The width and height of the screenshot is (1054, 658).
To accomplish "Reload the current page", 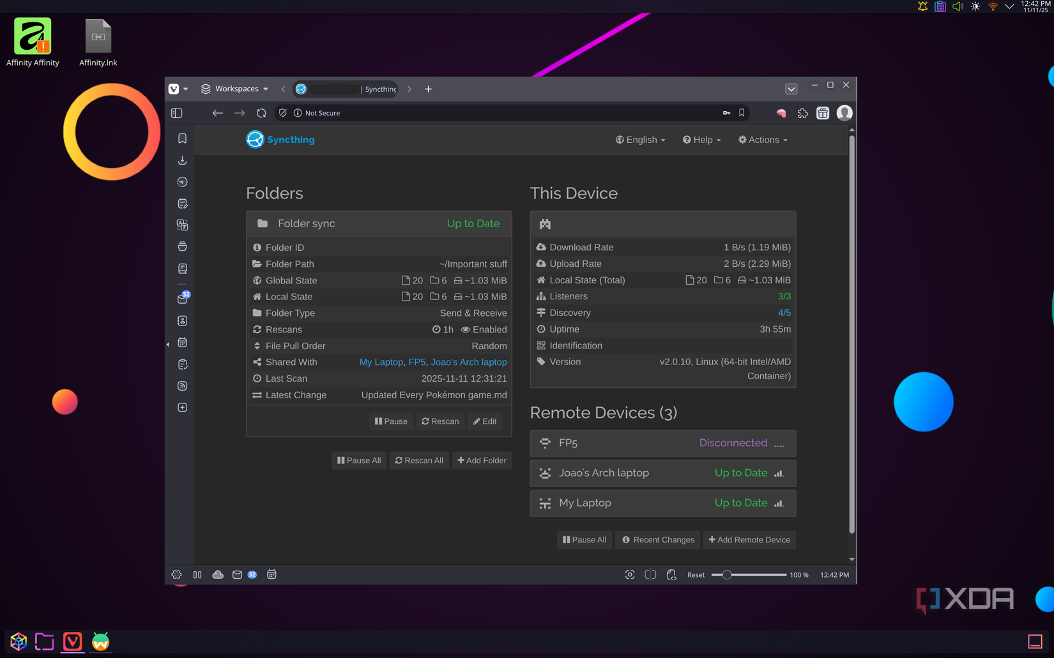I will pos(261,113).
